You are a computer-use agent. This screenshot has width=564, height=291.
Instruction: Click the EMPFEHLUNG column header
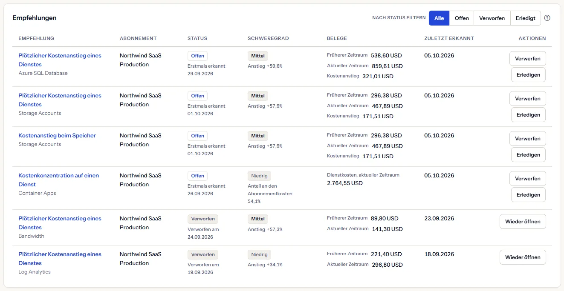[36, 38]
